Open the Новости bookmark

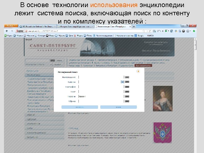click(x=29, y=35)
